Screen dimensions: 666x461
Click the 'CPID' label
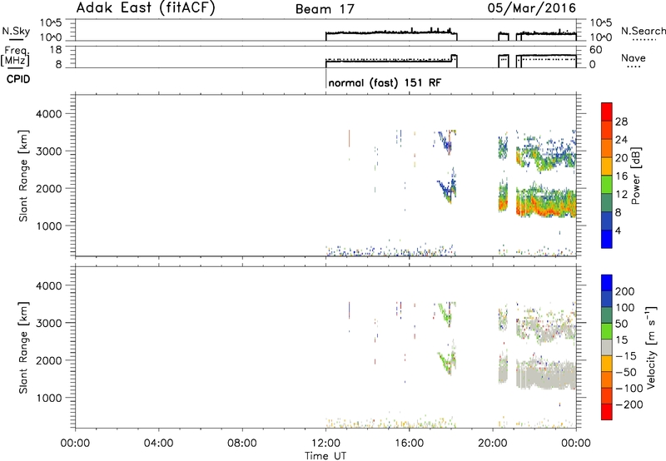(x=18, y=79)
